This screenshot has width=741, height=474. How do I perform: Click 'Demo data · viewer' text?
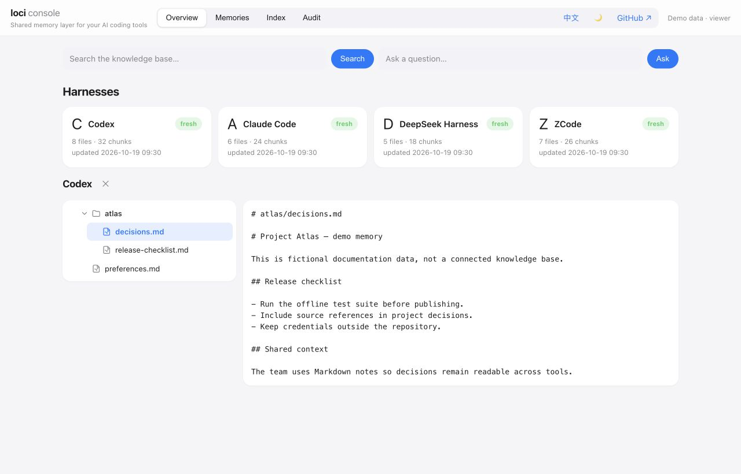(699, 18)
